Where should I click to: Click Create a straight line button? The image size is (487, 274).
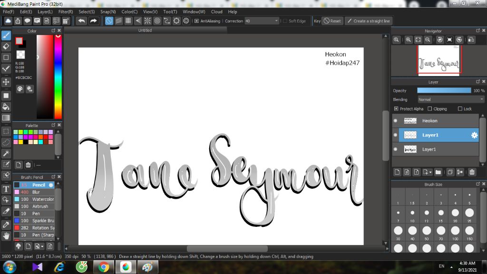coord(369,21)
